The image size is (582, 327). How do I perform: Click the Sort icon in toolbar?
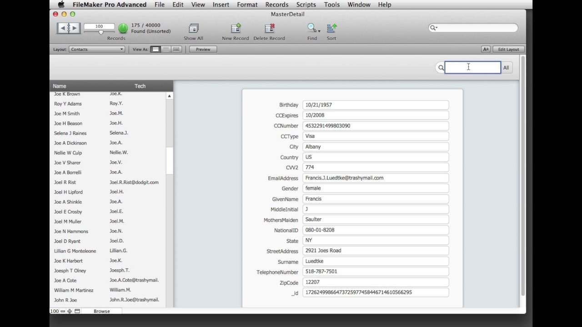click(331, 28)
